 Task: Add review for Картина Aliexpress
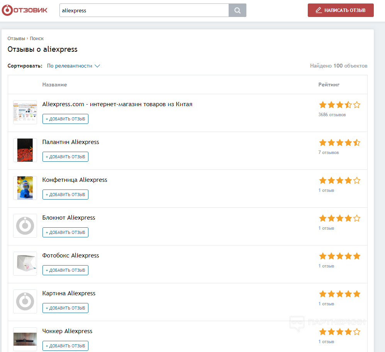pos(65,308)
